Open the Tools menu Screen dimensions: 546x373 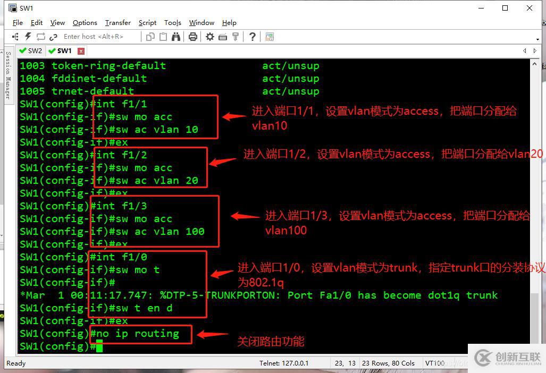pyautogui.click(x=173, y=23)
